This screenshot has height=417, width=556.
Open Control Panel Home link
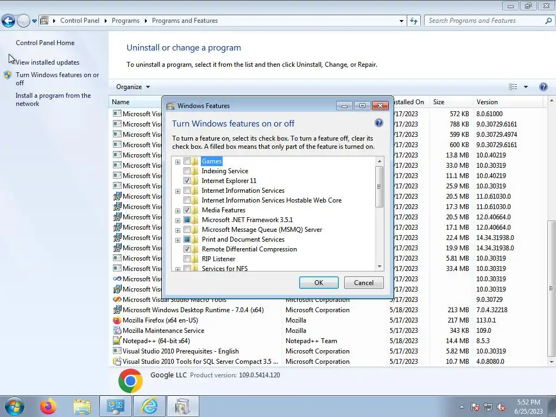[x=45, y=42]
